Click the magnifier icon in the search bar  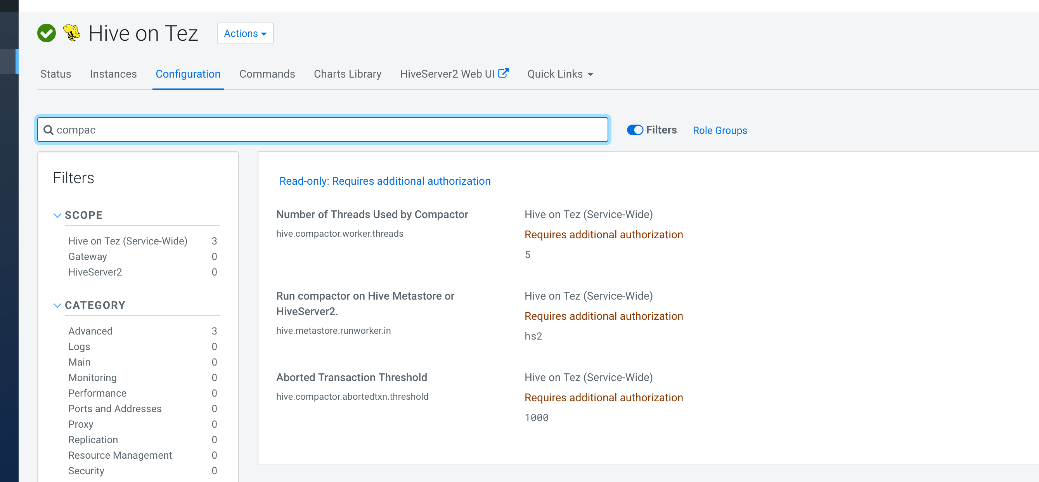(48, 130)
